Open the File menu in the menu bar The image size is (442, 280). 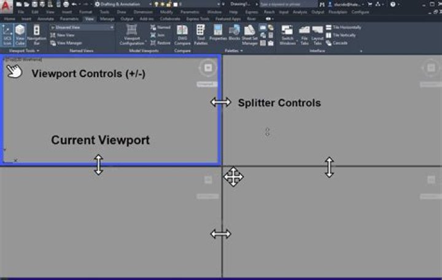point(21,12)
